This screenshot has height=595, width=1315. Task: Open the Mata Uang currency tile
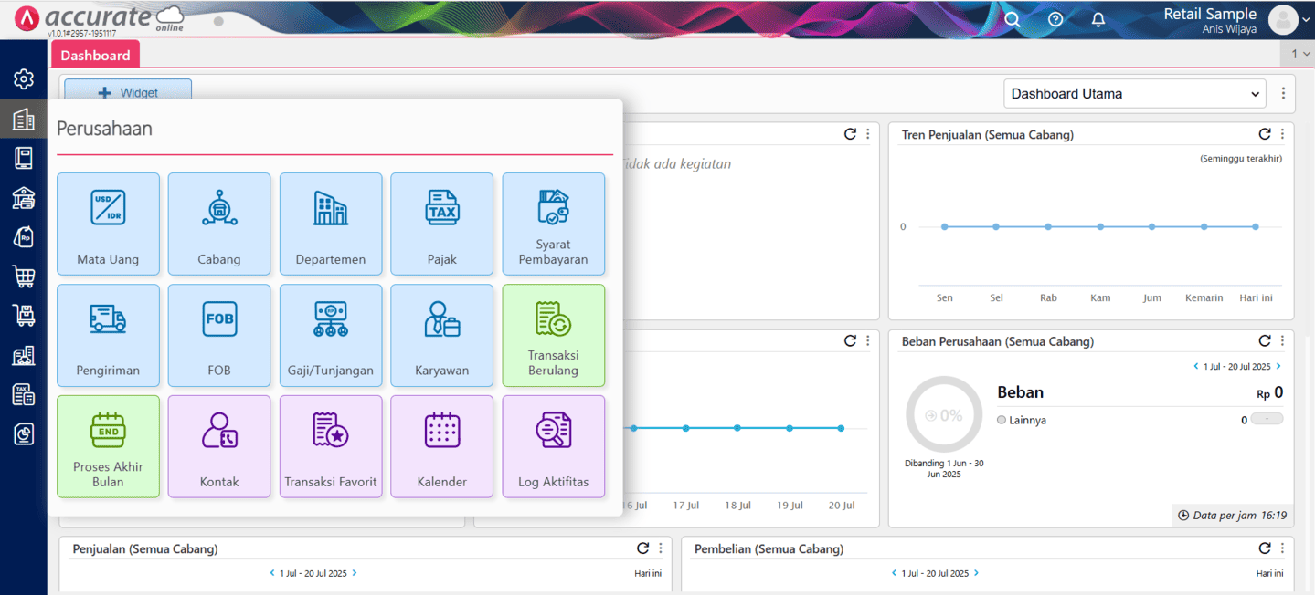click(108, 224)
